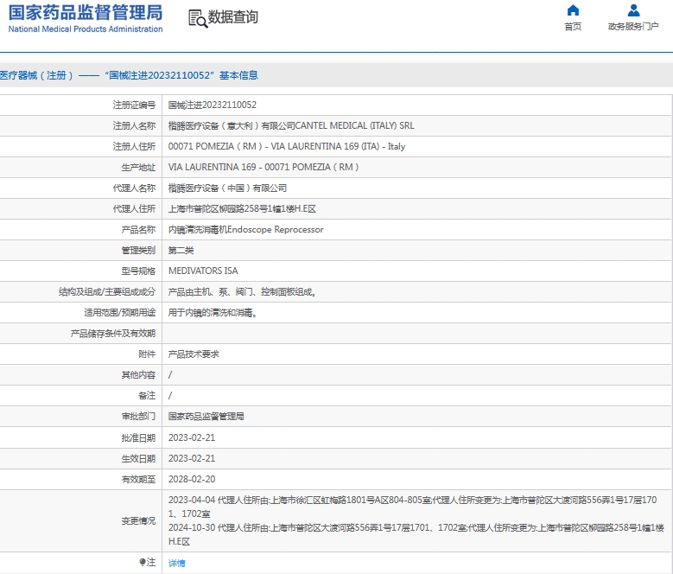Click the 备注 row label

pos(147,395)
